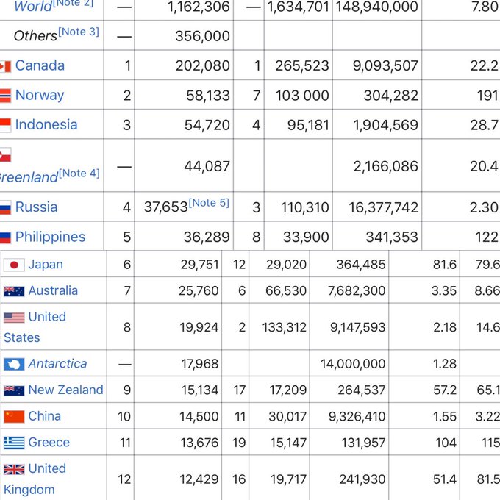This screenshot has width=500, height=500.
Task: Click the Norway flag icon
Action: click(5, 96)
